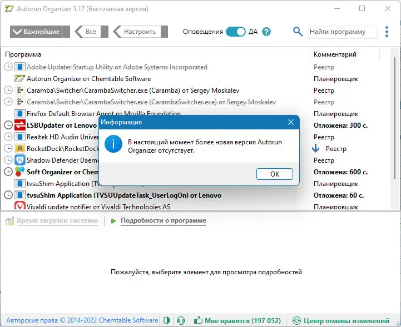This screenshot has height=327, width=401.
Task: Click the clock icon beside LSBUpdater
Action: (x=8, y=125)
